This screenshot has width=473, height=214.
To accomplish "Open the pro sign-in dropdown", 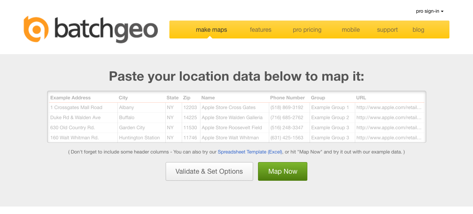I will click(x=430, y=11).
